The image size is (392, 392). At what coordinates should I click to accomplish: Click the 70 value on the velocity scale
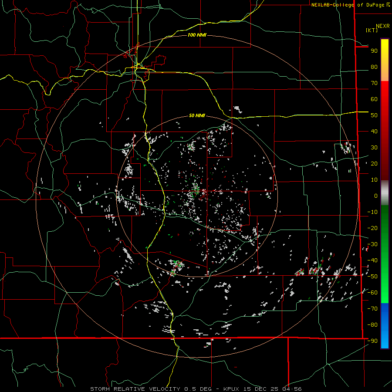[x=374, y=83]
